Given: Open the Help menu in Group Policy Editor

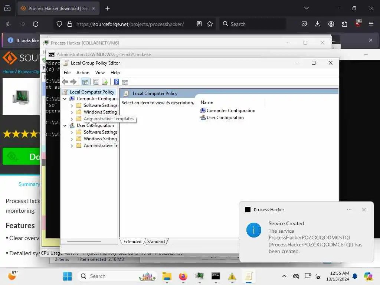Looking at the screenshot, I should point(115,73).
